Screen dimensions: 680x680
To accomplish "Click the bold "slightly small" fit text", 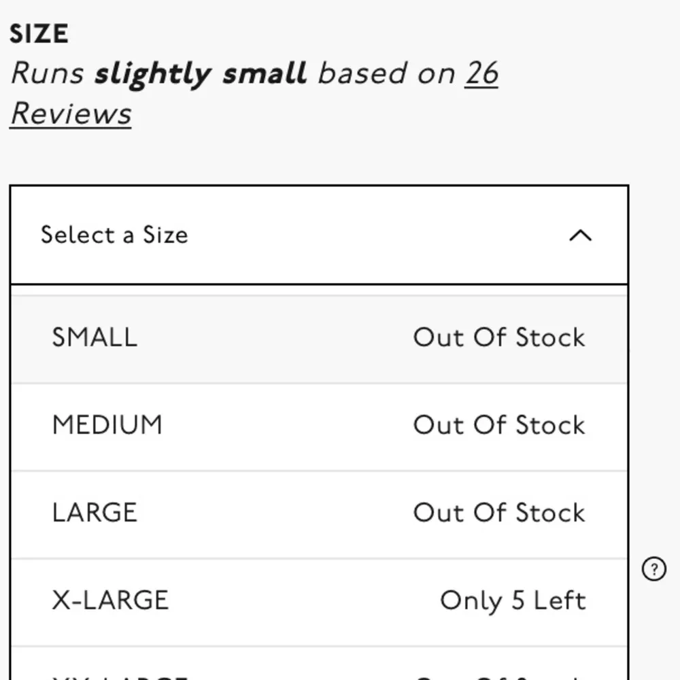I will click(201, 73).
